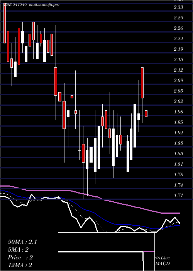
Task: Click the '5MA : 2' indicator text
Action: point(18,250)
